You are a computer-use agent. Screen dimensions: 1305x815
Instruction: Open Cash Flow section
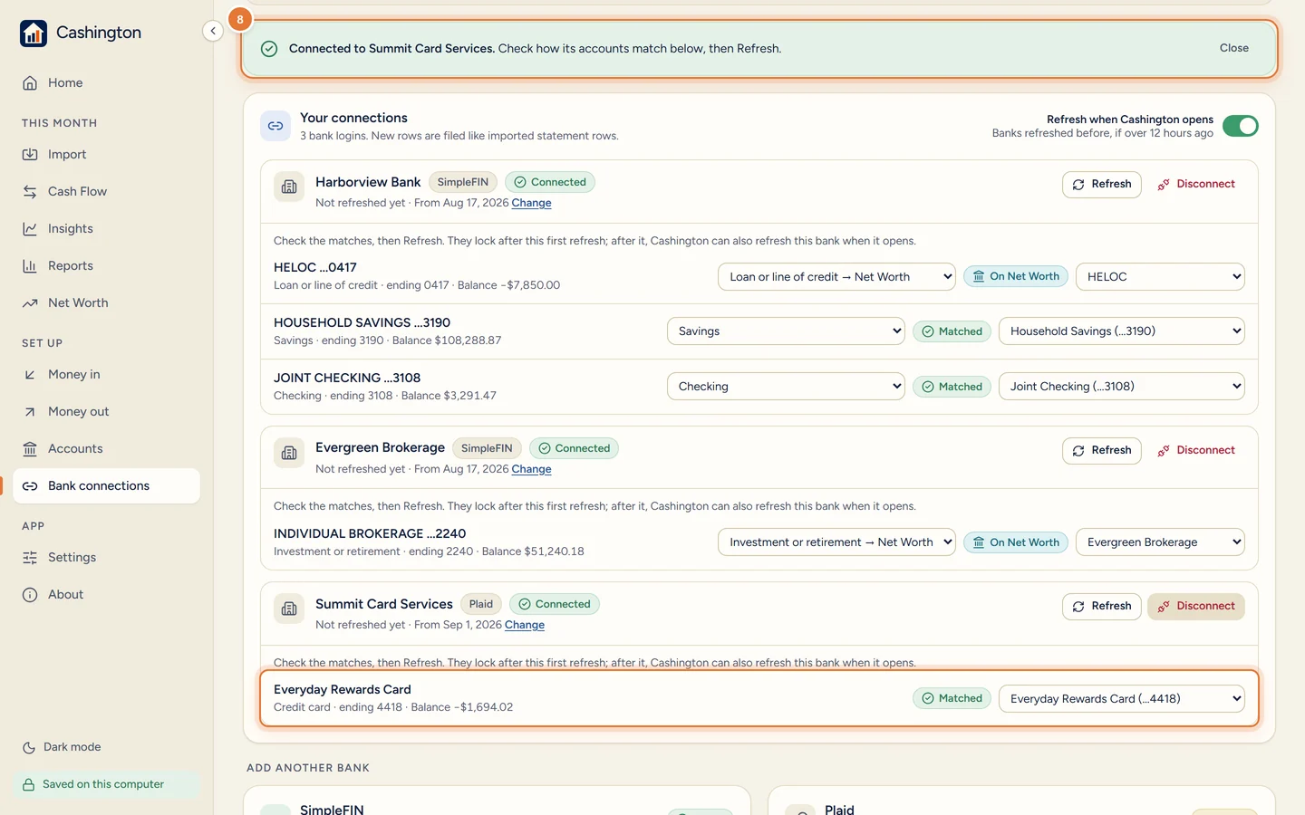pos(106,191)
